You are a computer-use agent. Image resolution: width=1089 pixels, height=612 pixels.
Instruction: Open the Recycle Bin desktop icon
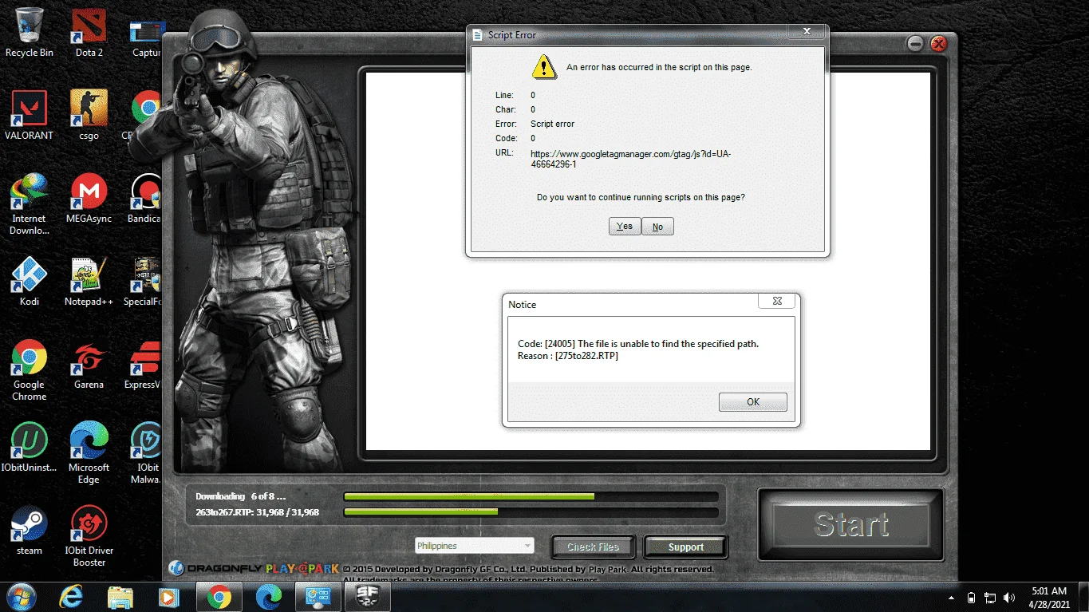[x=30, y=32]
